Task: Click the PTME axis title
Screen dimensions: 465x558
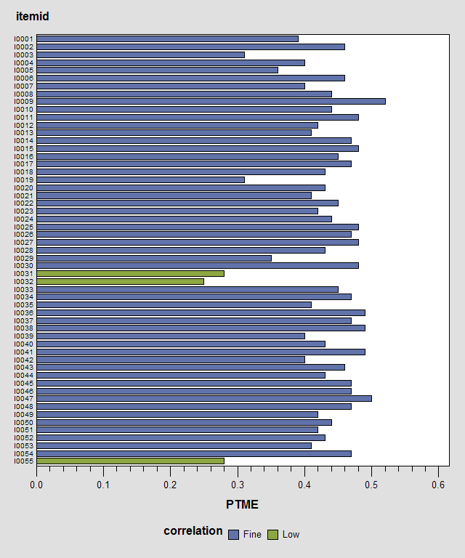Action: (242, 505)
